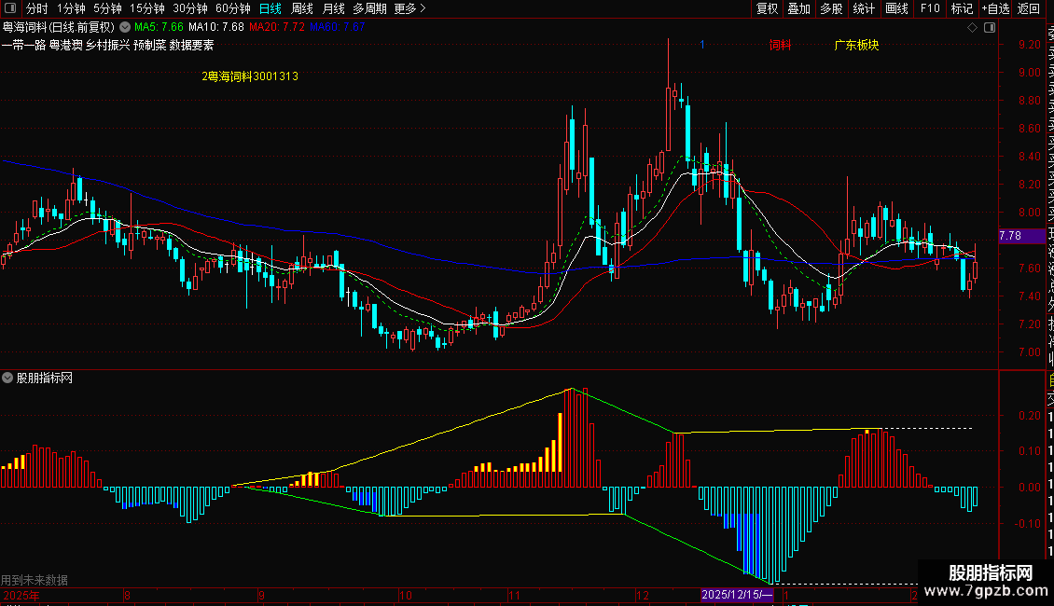Click the 0.20 indicator axis label
Image resolution: width=1054 pixels, height=606 pixels.
coord(1029,416)
